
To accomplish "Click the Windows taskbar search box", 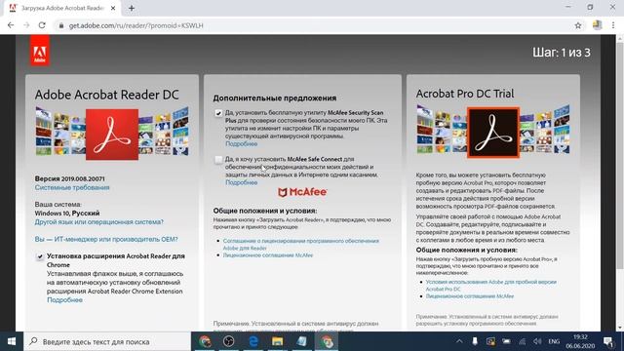I will point(107,341).
